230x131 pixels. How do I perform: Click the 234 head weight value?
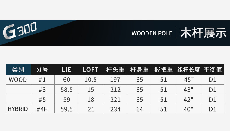(x=115, y=109)
